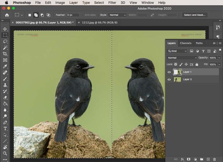Open marquee tool preset dropdown
The height and width of the screenshot is (162, 223).
pyautogui.click(x=22, y=15)
